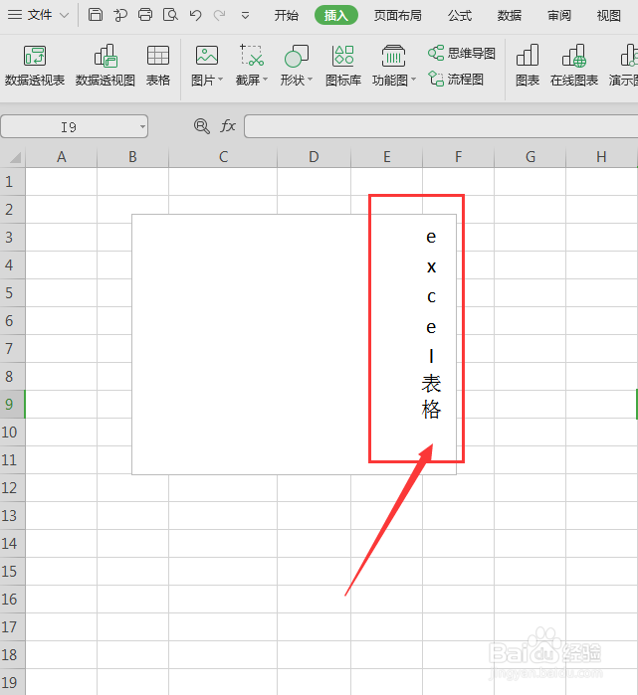This screenshot has width=638, height=695.
Task: Expand the 文件 dropdown chevron
Action: click(x=64, y=16)
